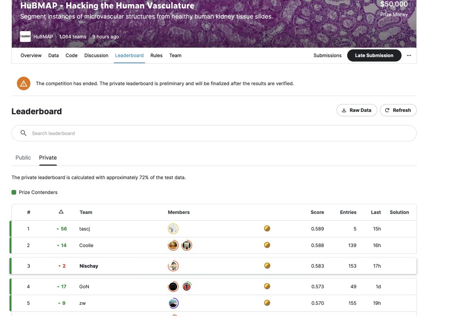Screen dimensions: 462x316
Task: Click the $50,000 prize money text
Action: point(394,4)
